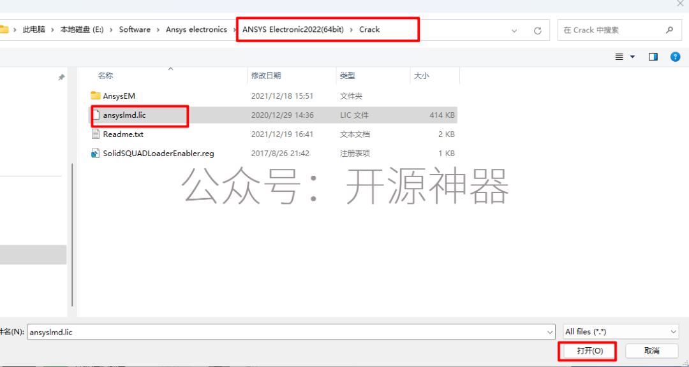Open the AnsysEM folder icon

(95, 96)
